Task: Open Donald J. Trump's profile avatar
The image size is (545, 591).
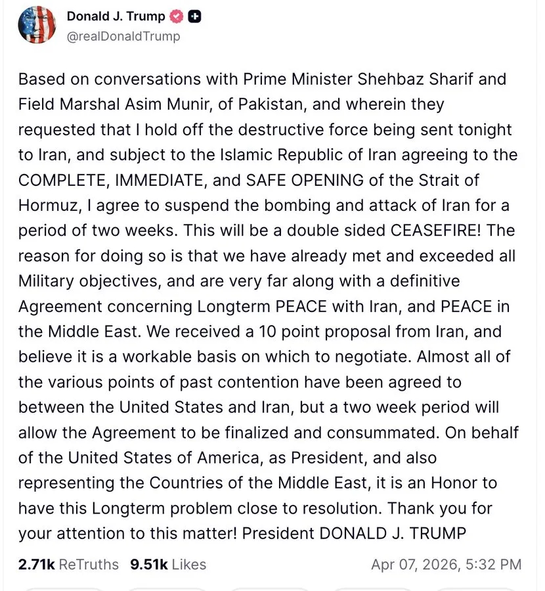Action: 37,25
